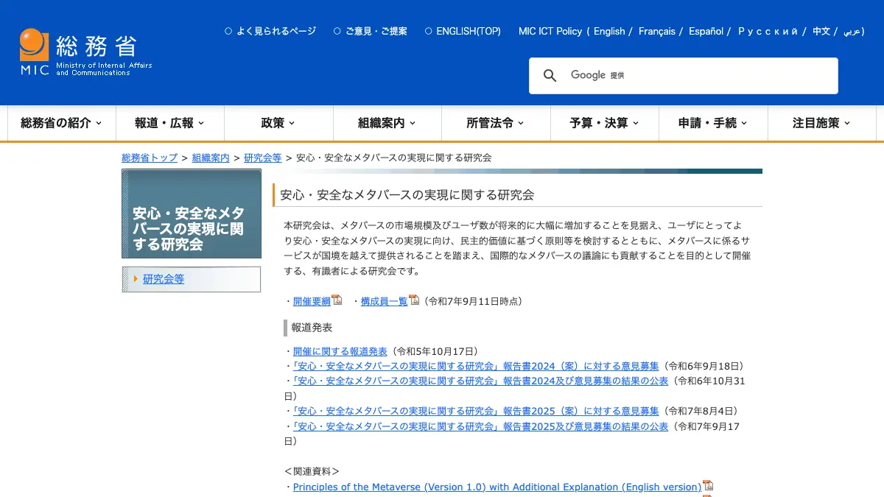
Task: Go to 総務省トップ breadcrumb
Action: [x=150, y=158]
